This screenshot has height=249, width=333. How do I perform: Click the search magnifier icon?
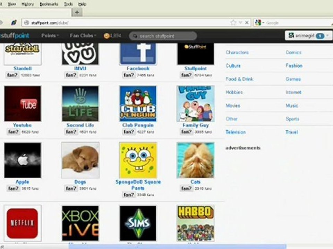click(x=135, y=36)
